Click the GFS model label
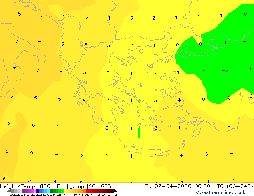Viewport: 254px width, 196px height. click(106, 186)
